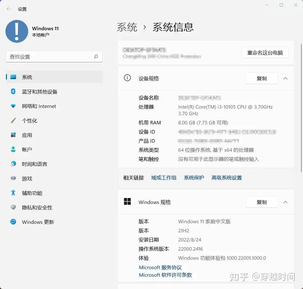Collapse the 设备规格 section chevron
This screenshot has height=289, width=303.
click(x=285, y=78)
